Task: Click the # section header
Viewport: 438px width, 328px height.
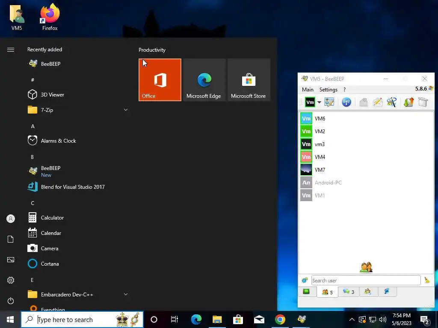Action: [33, 80]
